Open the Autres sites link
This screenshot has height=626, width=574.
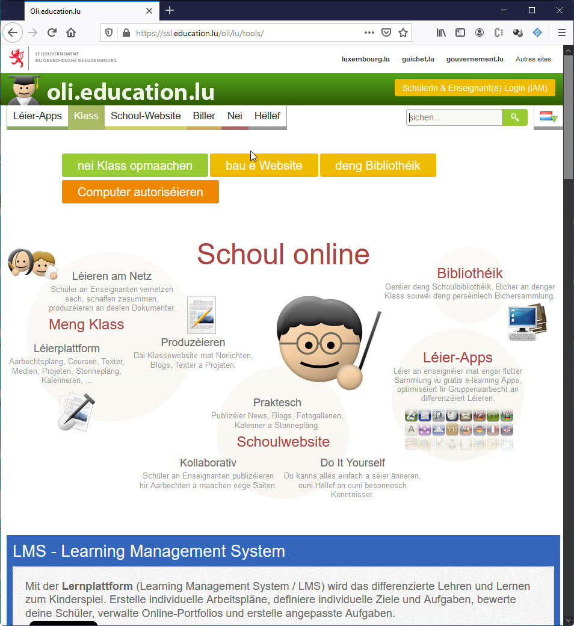click(x=533, y=59)
